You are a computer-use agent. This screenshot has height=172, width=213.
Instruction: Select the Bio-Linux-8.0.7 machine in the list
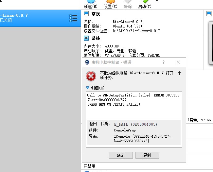40,18
